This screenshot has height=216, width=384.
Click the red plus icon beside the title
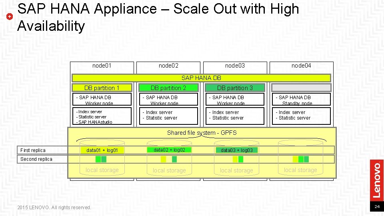click(x=10, y=17)
